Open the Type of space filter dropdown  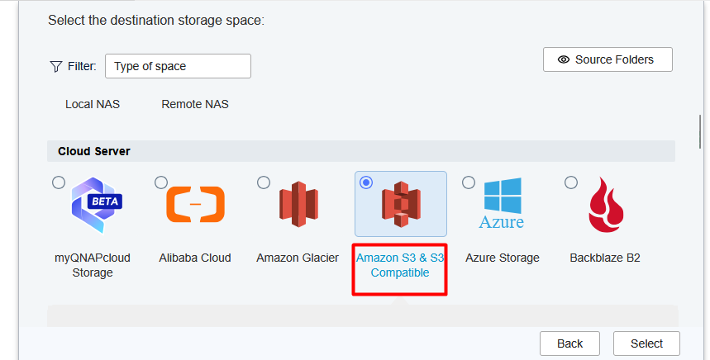178,66
